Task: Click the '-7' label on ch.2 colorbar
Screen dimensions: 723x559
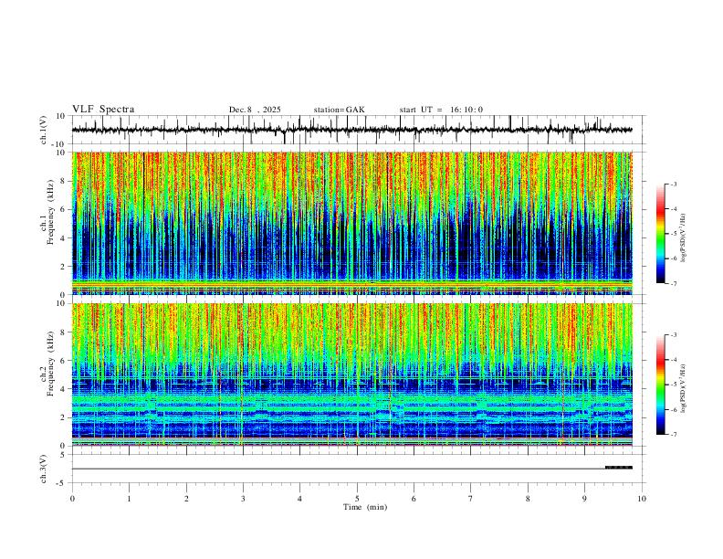Action: (673, 435)
